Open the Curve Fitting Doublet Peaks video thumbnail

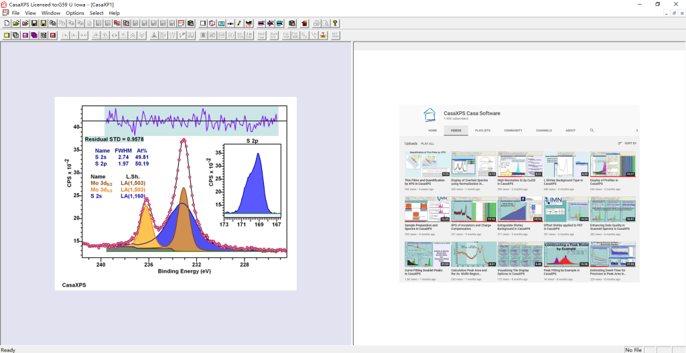(x=427, y=254)
